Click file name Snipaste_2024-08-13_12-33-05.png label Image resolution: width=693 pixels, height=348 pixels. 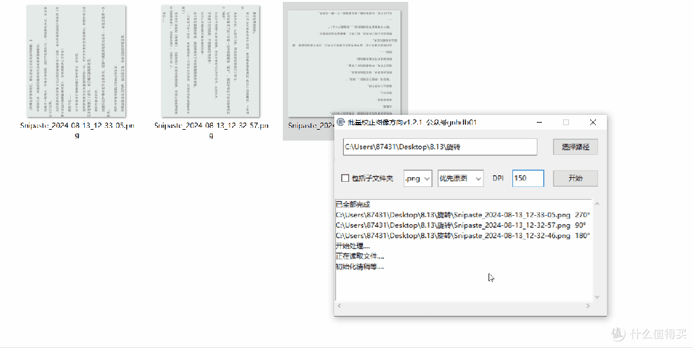(77, 130)
